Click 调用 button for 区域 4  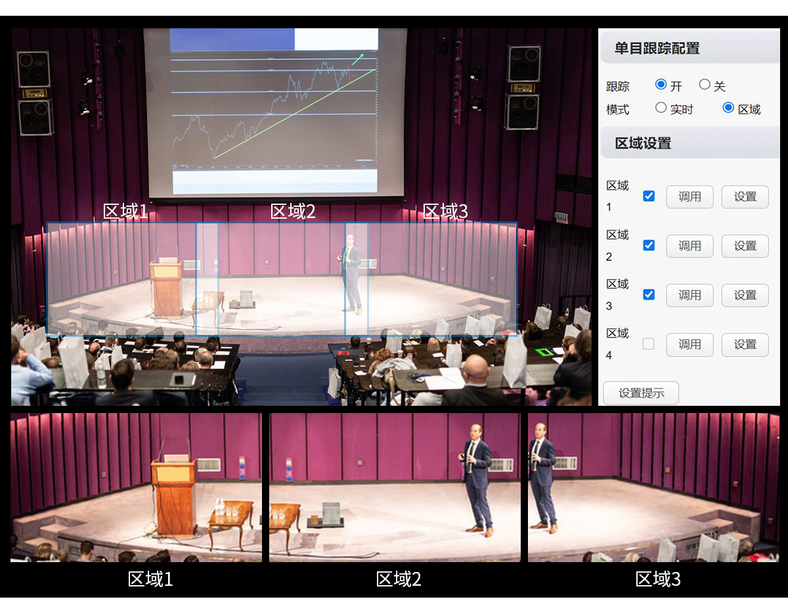point(689,344)
